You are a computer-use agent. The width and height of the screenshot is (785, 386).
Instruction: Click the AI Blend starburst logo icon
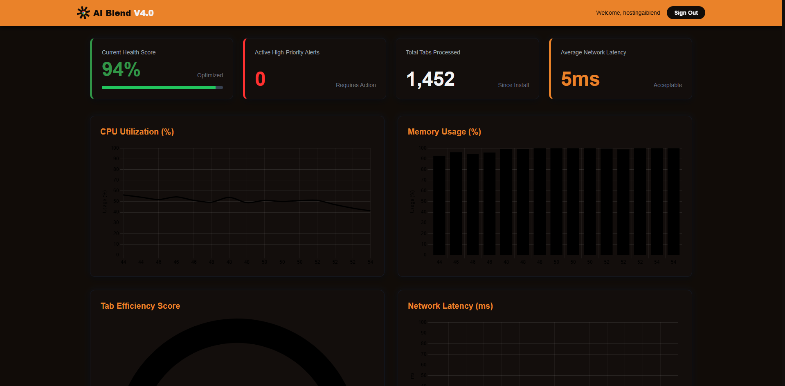[83, 13]
